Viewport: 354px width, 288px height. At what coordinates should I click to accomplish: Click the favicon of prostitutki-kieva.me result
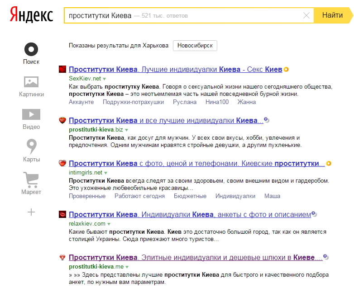62,257
